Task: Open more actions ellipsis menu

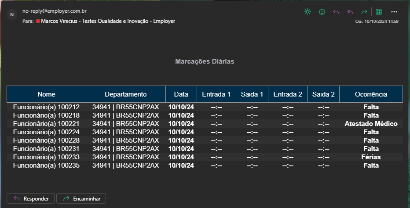Action: 394,12
